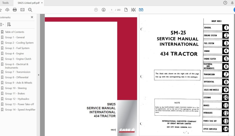Screen dimensions: 235x136
Task: Toggle the two-page view icon
Action: coord(141,10)
